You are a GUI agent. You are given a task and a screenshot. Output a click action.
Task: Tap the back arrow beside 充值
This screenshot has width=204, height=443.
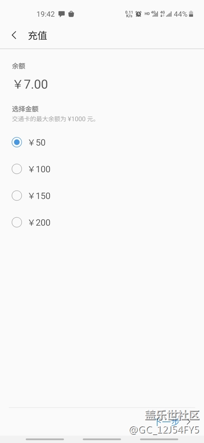coord(14,35)
